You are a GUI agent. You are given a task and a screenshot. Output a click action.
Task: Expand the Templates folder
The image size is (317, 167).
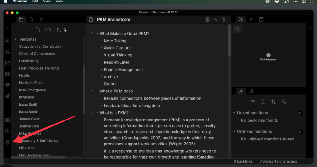[15, 39]
